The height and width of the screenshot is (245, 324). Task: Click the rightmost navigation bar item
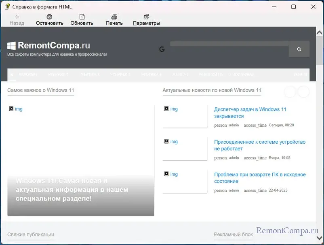click(x=300, y=75)
